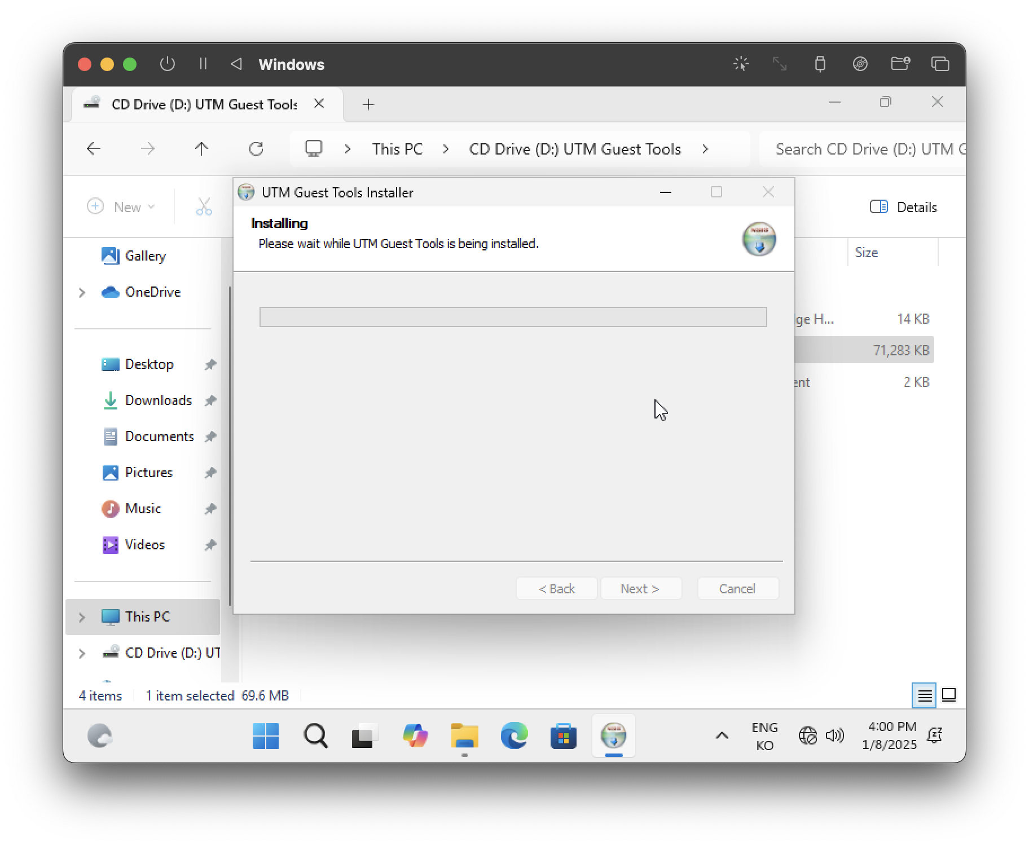Open the 4:00 PM clock and date

[890, 735]
